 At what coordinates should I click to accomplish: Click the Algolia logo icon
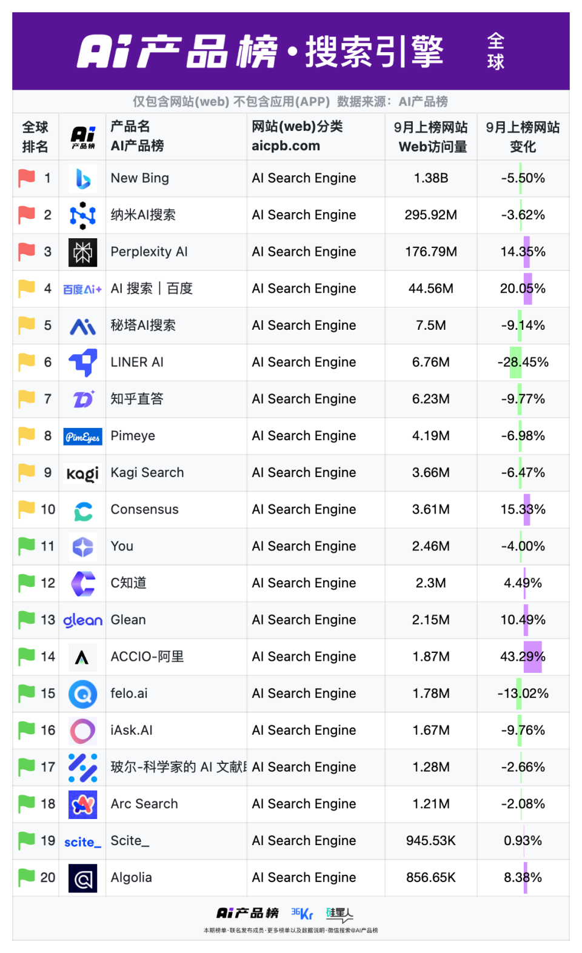[82, 878]
